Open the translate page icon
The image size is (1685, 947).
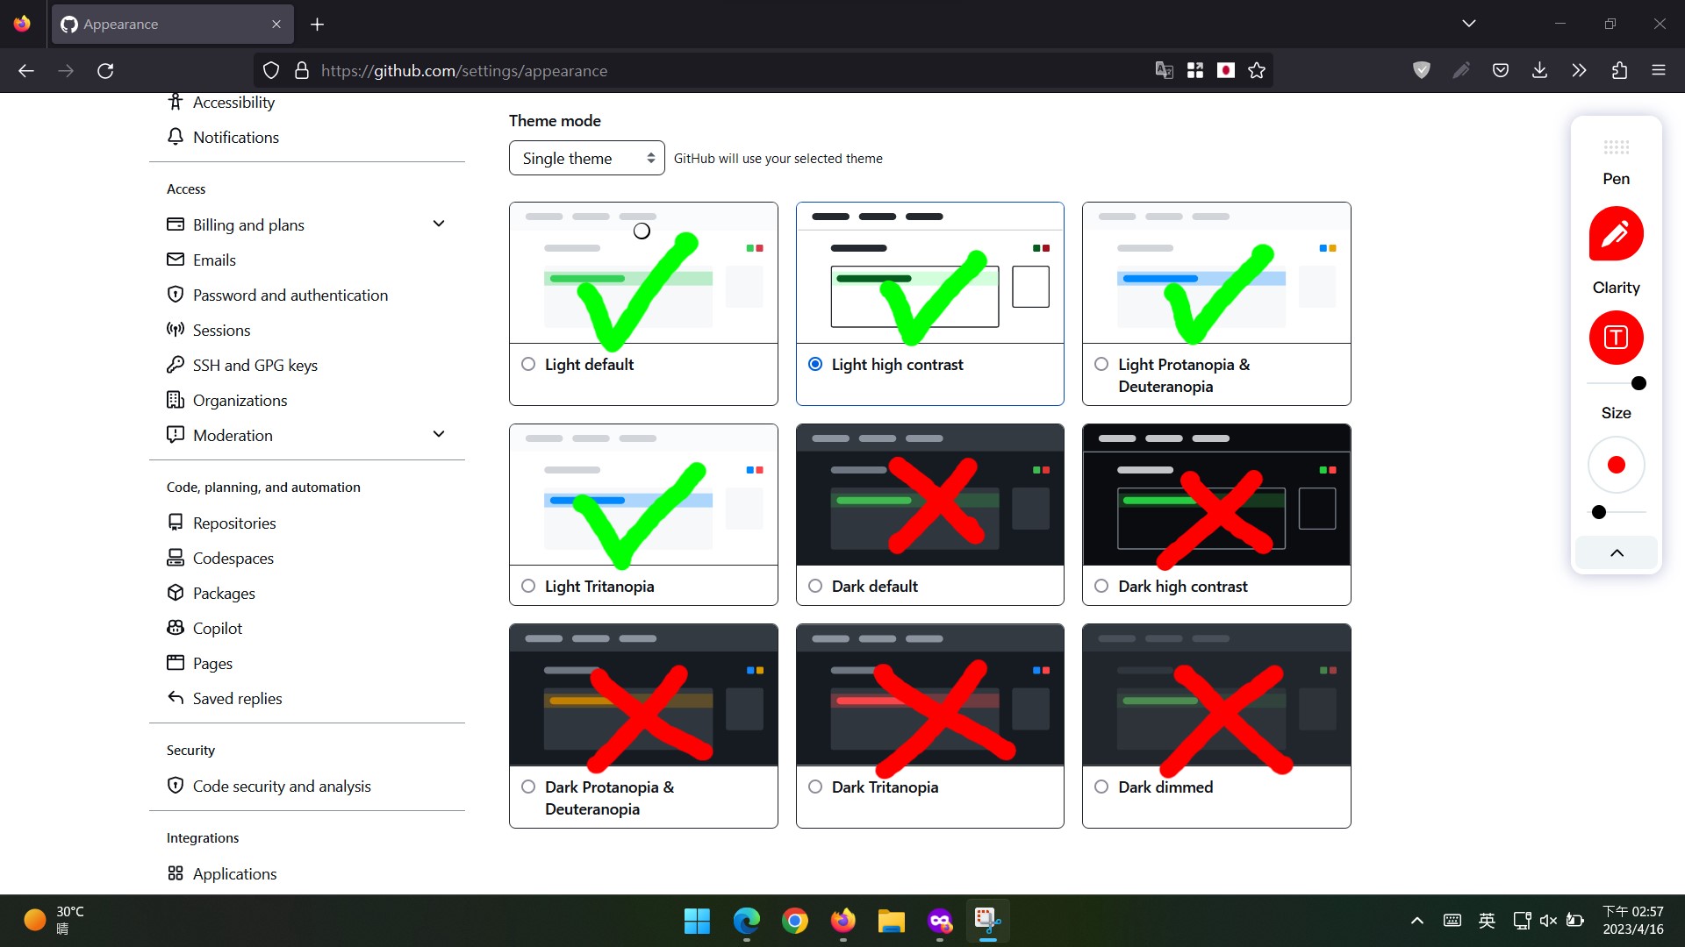pyautogui.click(x=1164, y=70)
